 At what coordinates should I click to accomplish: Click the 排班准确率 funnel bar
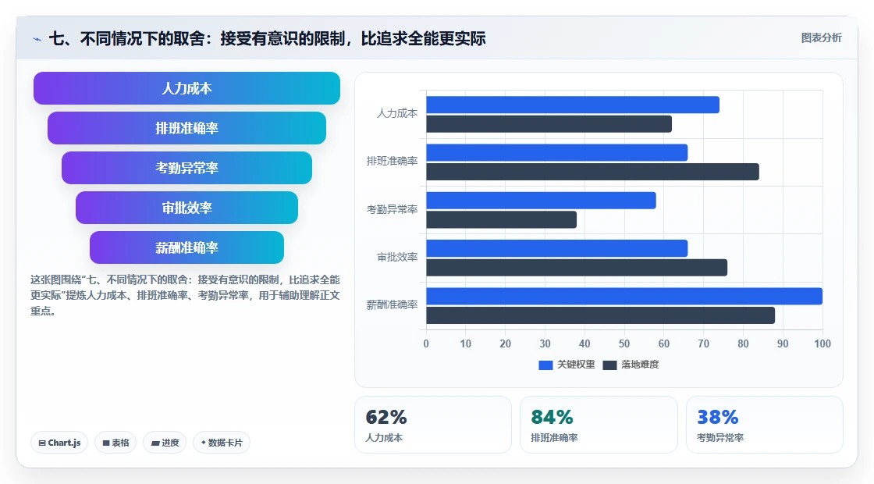(x=187, y=128)
